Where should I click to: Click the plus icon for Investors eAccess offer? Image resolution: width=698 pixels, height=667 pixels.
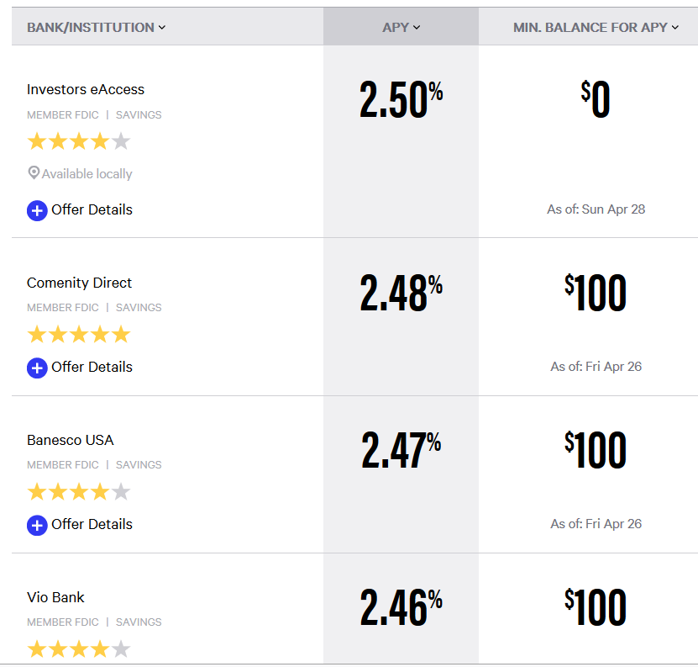(37, 210)
